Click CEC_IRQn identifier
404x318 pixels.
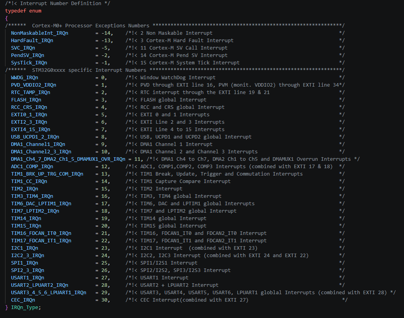[23, 300]
